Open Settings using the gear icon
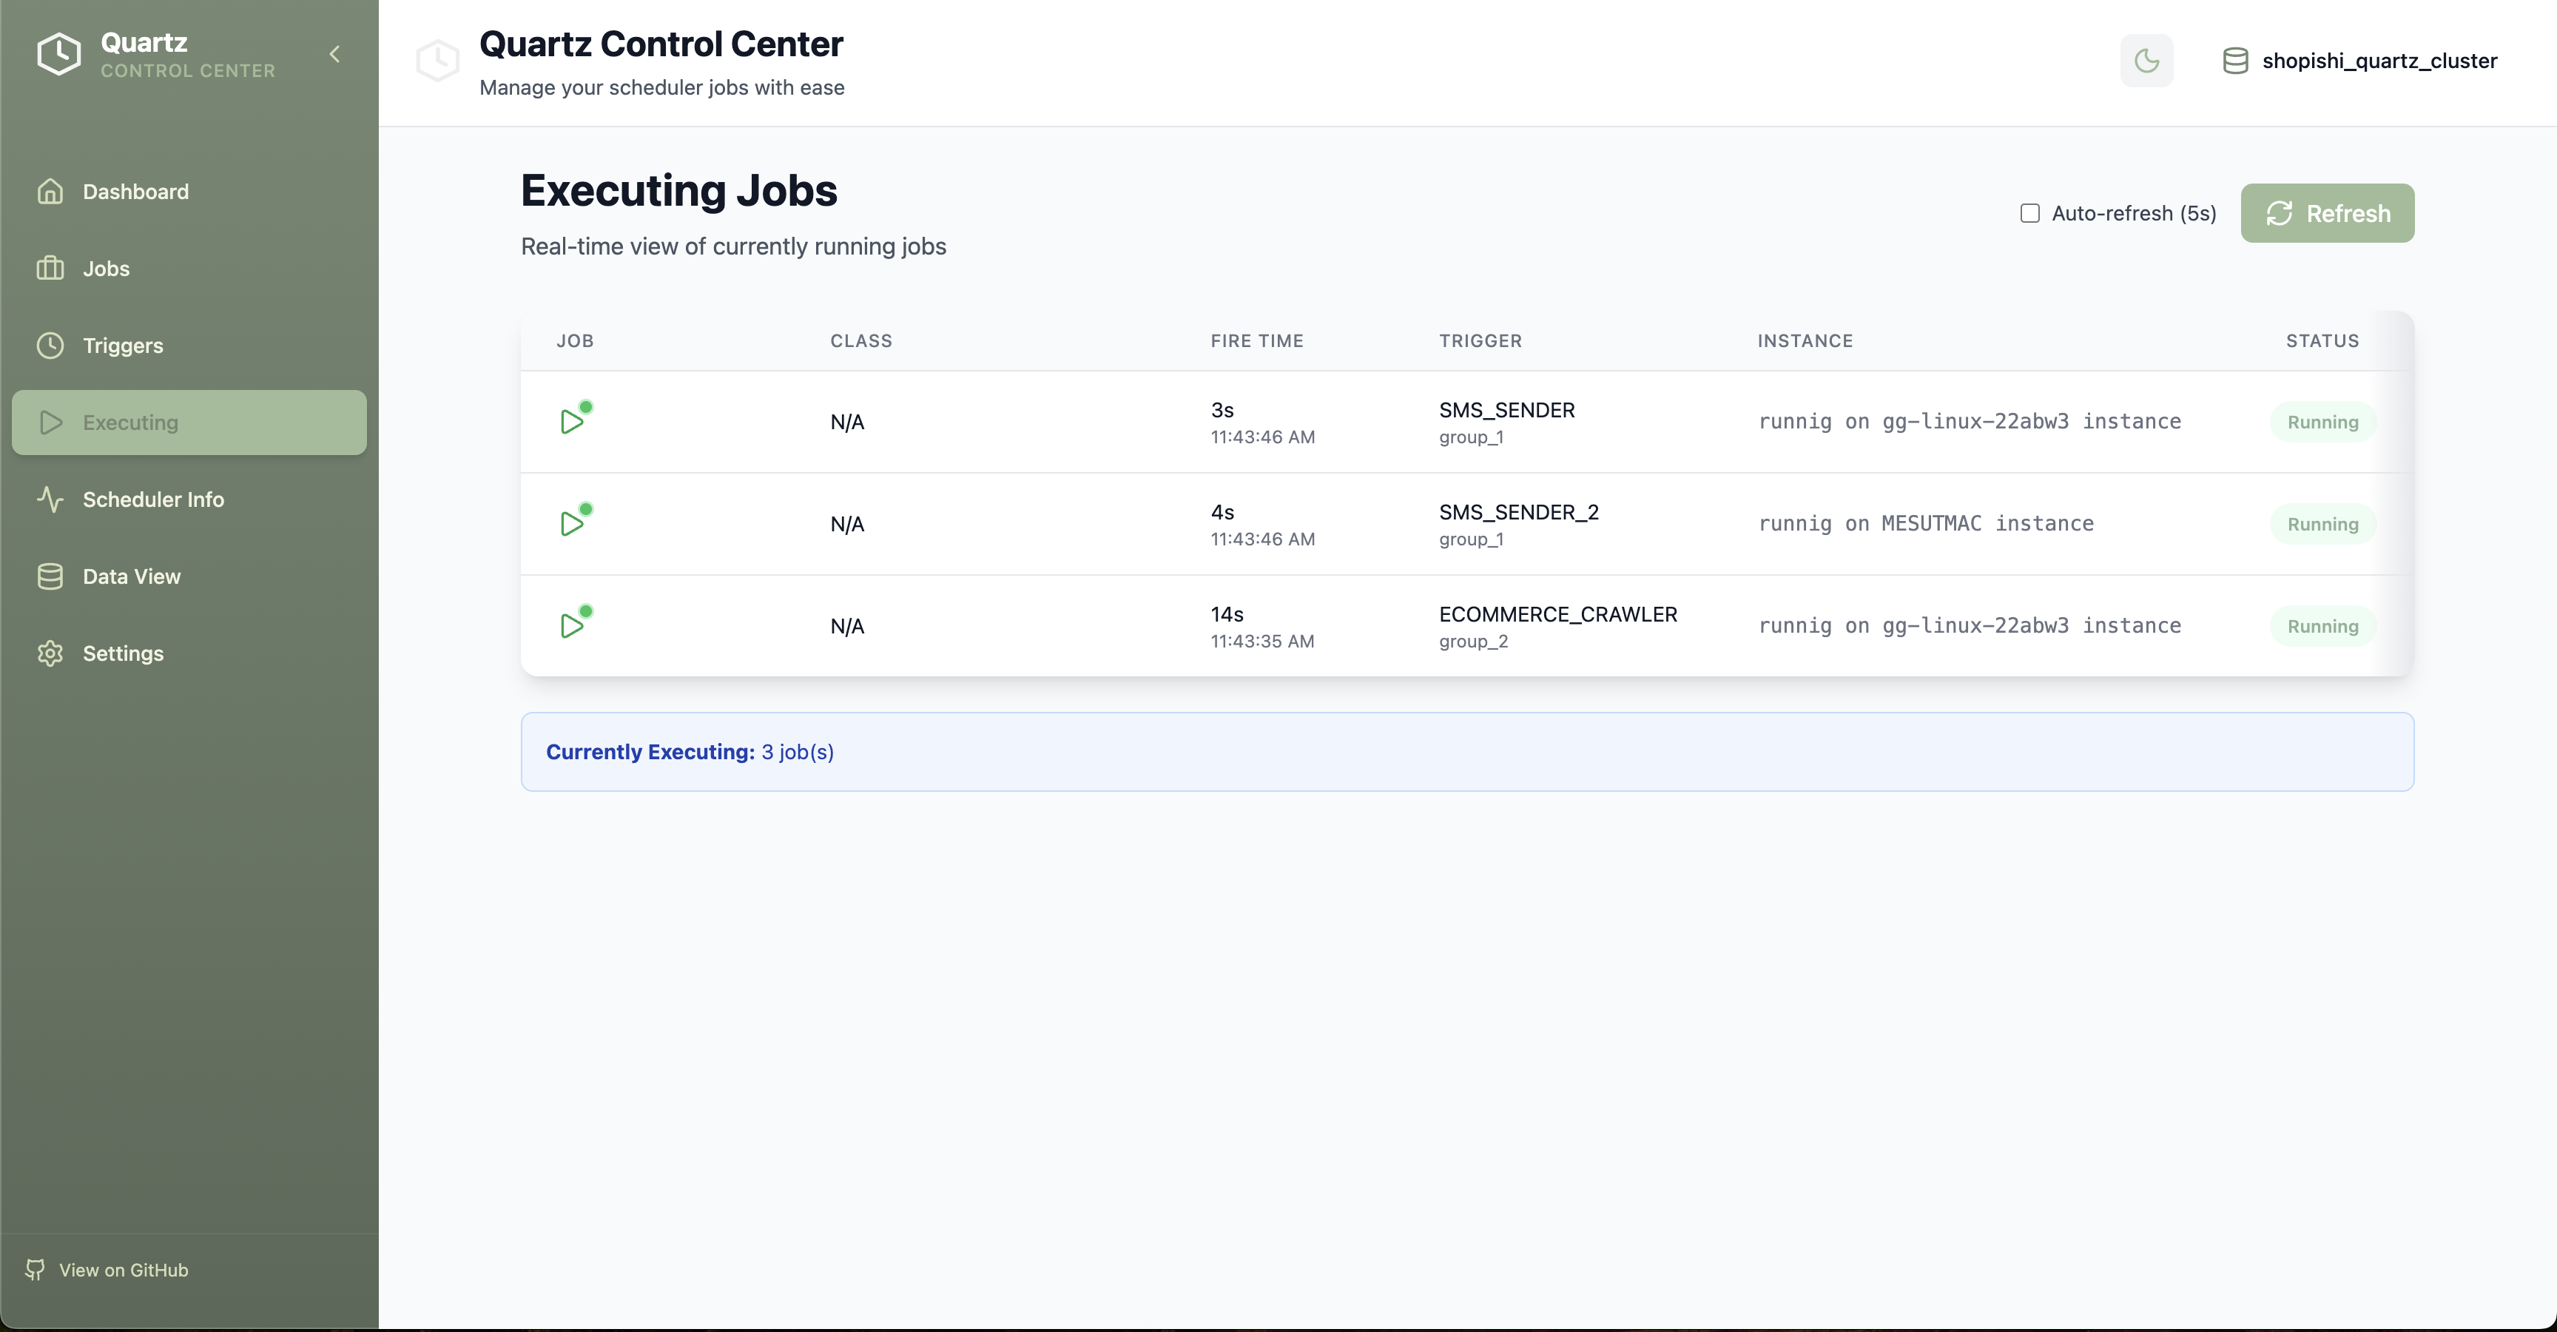The height and width of the screenshot is (1332, 2557). click(x=50, y=653)
